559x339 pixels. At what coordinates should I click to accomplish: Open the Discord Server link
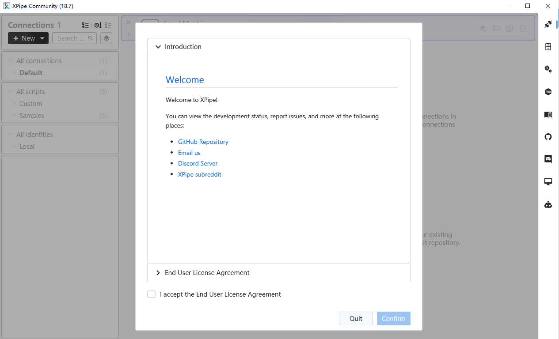[x=198, y=163]
